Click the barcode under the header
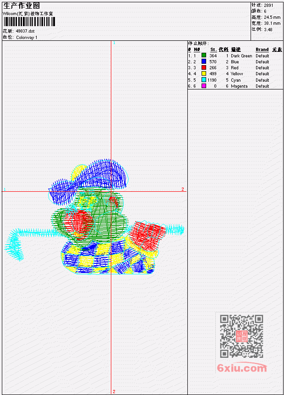The width and height of the screenshot is (284, 395). click(x=29, y=22)
